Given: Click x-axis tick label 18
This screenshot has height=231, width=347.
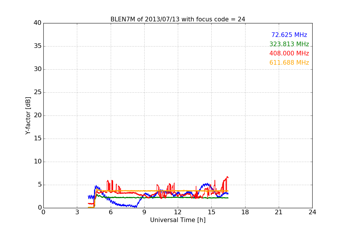Looking at the screenshot, I should point(245,212).
